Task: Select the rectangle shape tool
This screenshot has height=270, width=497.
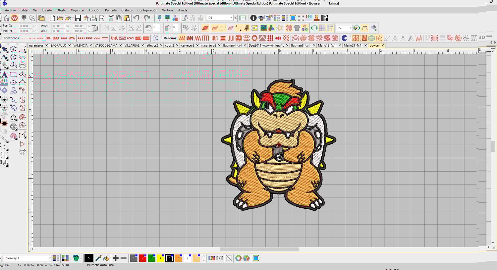Action: click(13, 75)
